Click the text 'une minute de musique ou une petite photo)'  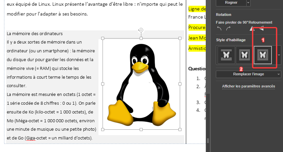tap(51, 129)
